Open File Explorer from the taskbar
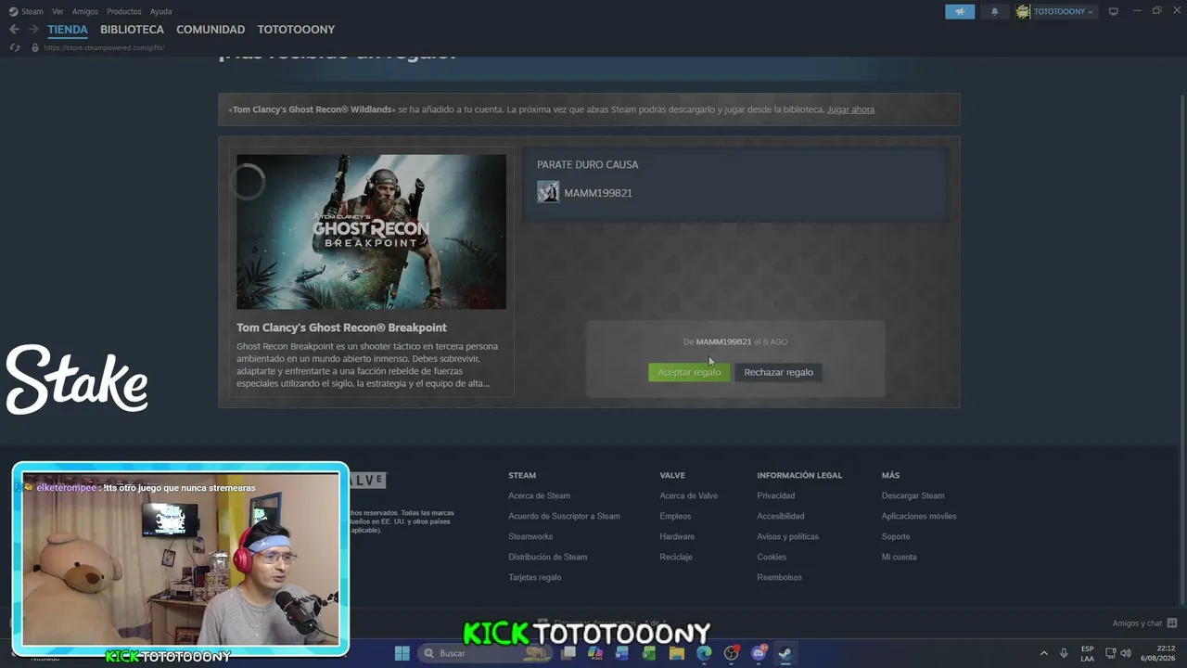Image resolution: width=1187 pixels, height=668 pixels. click(x=677, y=653)
